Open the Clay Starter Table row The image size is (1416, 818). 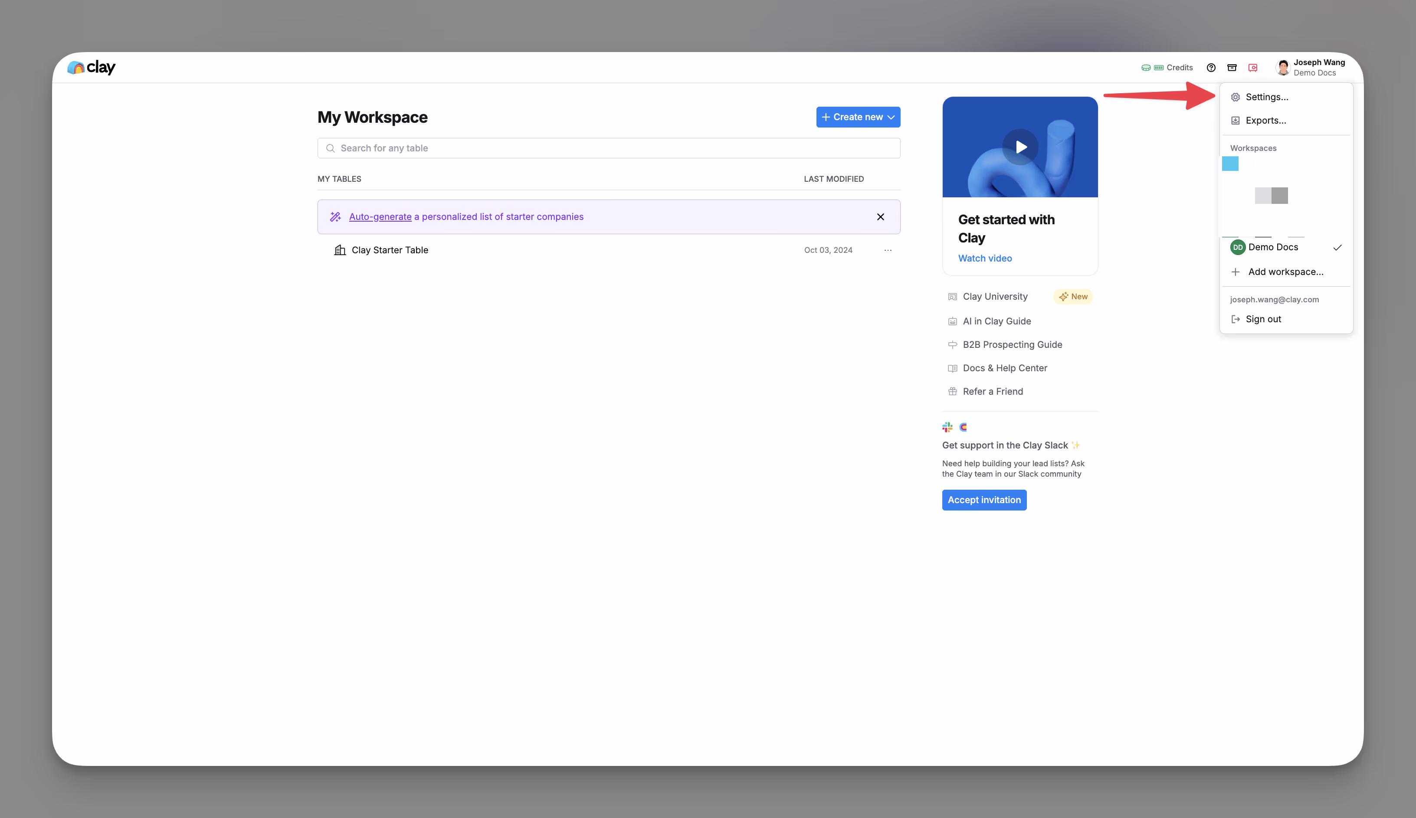tap(609, 250)
